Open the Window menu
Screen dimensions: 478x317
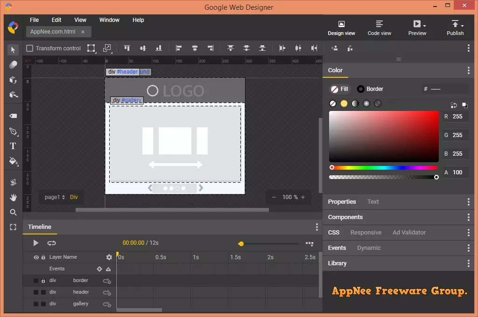tap(109, 20)
